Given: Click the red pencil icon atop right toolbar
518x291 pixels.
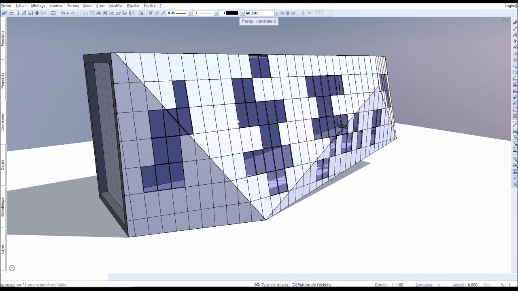Looking at the screenshot, I should [515, 22].
